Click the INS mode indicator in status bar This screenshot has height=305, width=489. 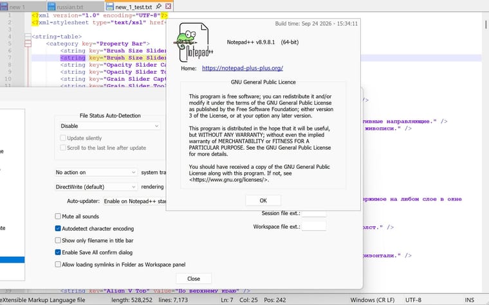point(469,300)
